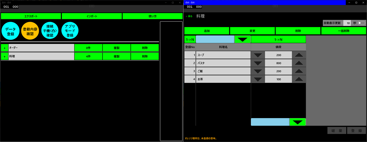Screen dimensions: 367x142
Task: Click the 一括削除 button
Action: [344, 31]
